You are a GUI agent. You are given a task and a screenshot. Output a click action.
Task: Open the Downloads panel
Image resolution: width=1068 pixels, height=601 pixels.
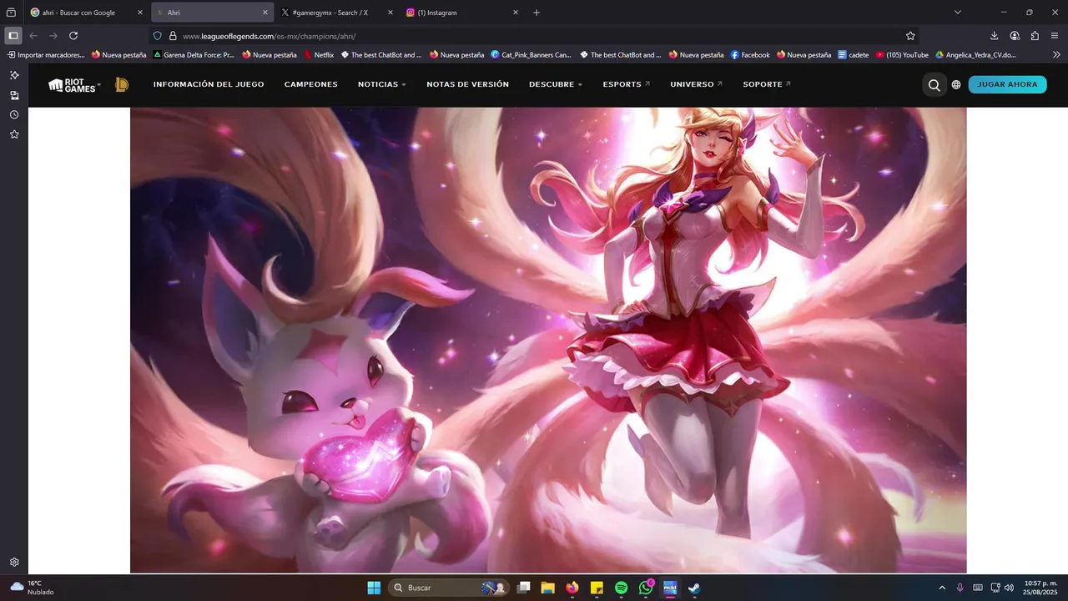tap(994, 36)
